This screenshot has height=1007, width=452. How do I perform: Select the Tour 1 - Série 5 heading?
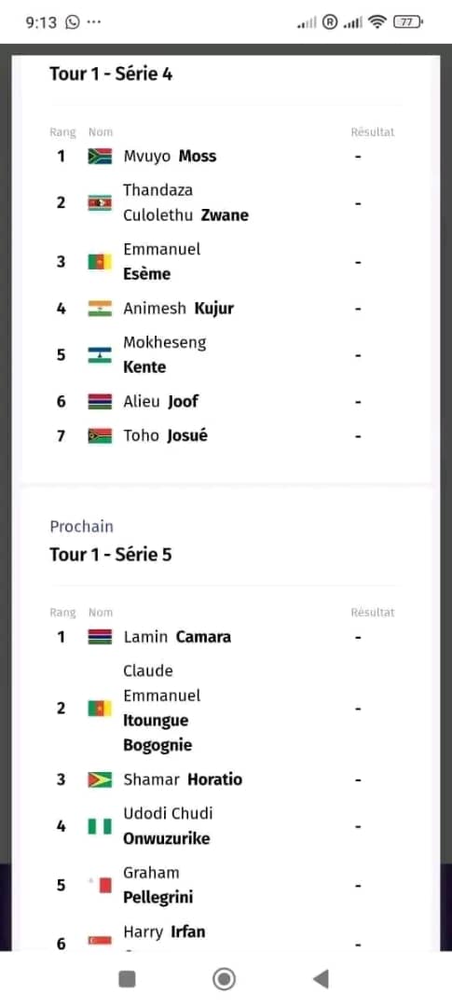click(x=111, y=554)
